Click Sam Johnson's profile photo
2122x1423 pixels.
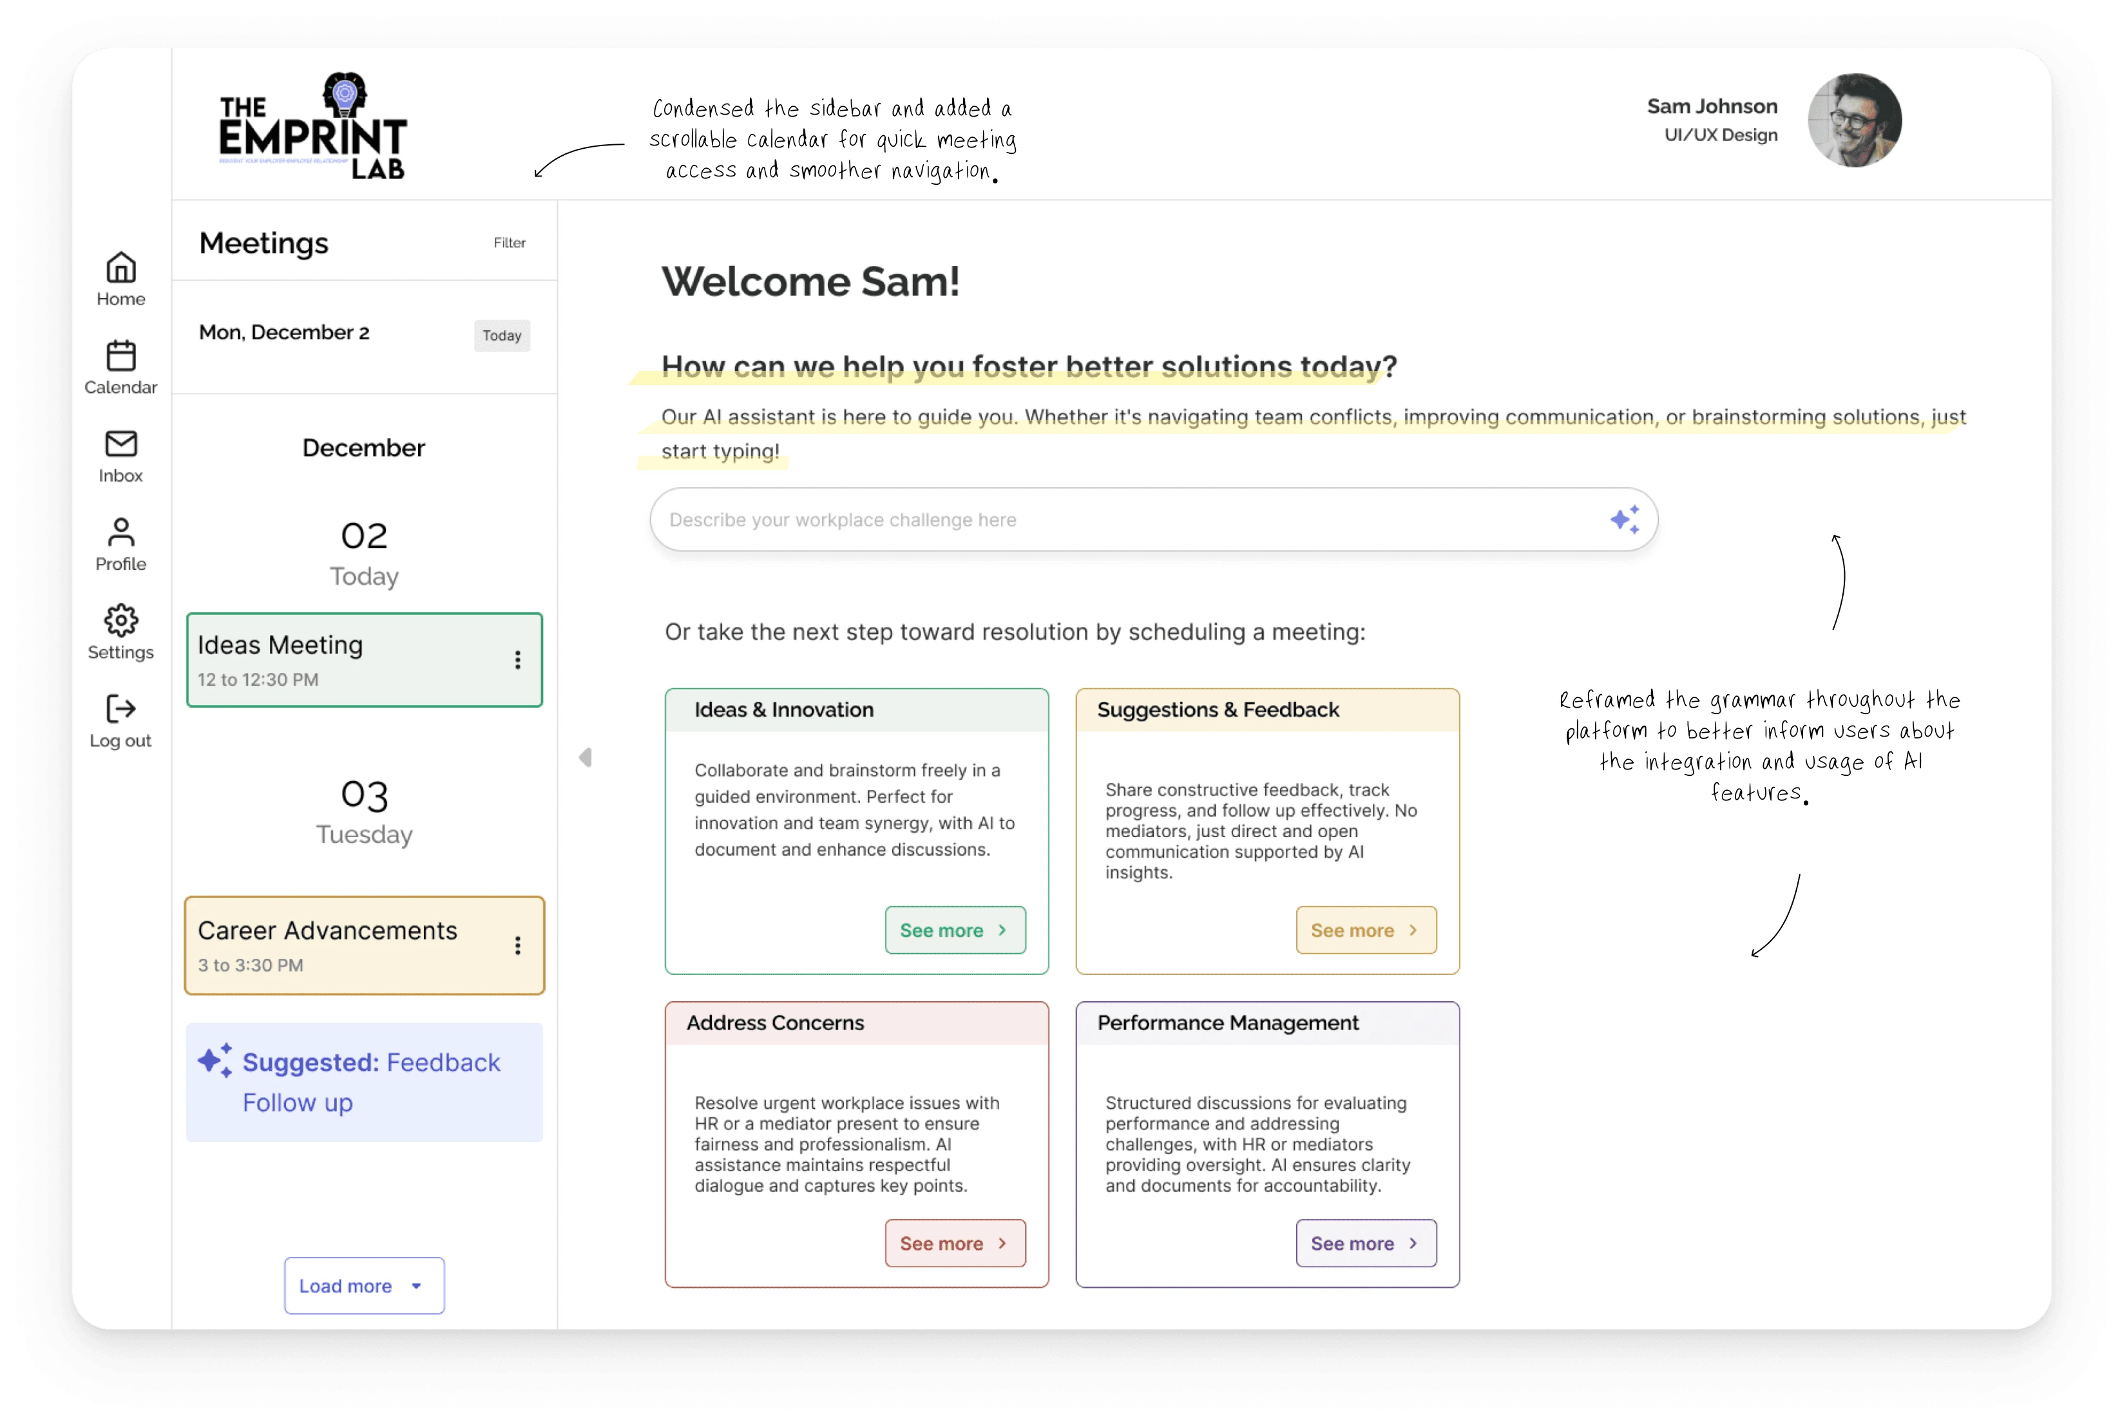pos(1854,120)
